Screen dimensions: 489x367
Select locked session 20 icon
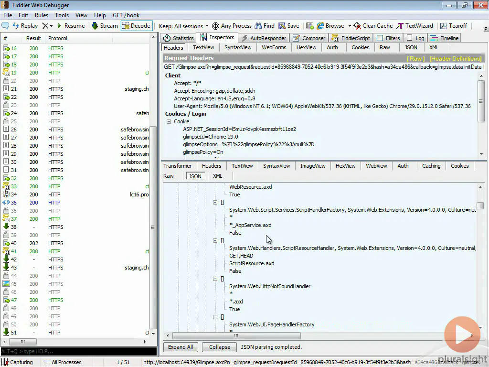tap(6, 81)
